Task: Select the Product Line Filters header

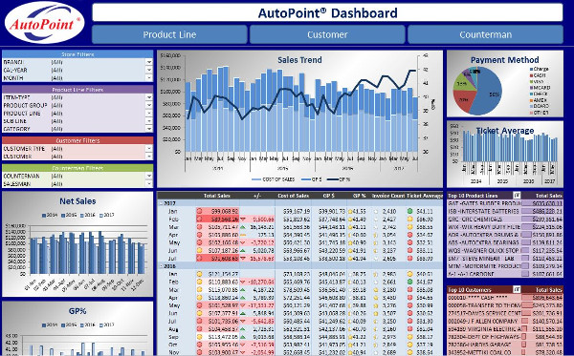Action: [x=77, y=90]
